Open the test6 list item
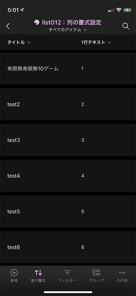Viewport: 136px width, 296px height. [x=68, y=247]
